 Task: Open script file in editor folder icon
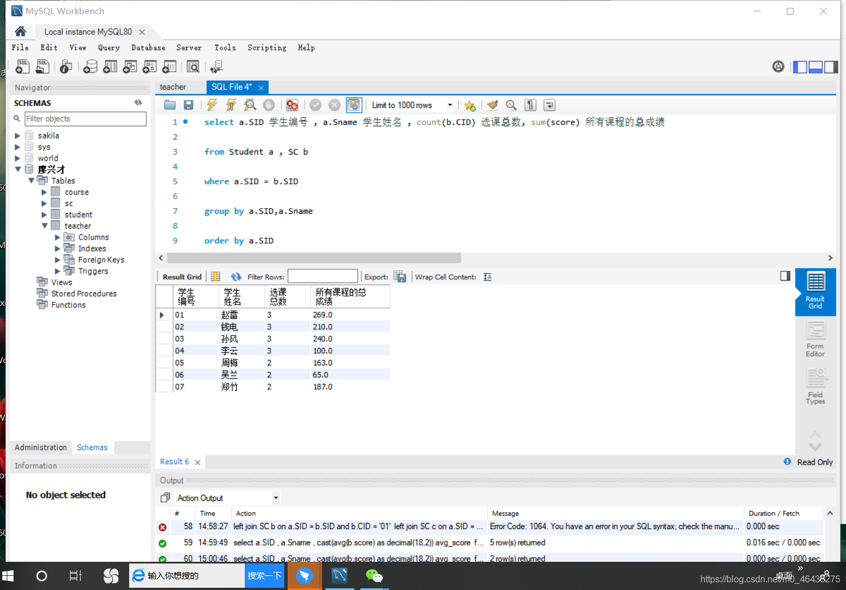170,105
